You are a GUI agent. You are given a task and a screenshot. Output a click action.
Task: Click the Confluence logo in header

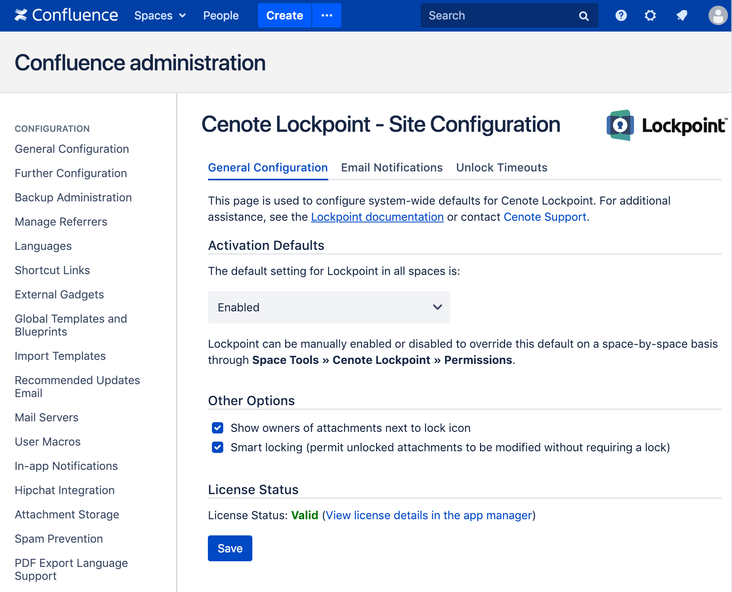(66, 15)
